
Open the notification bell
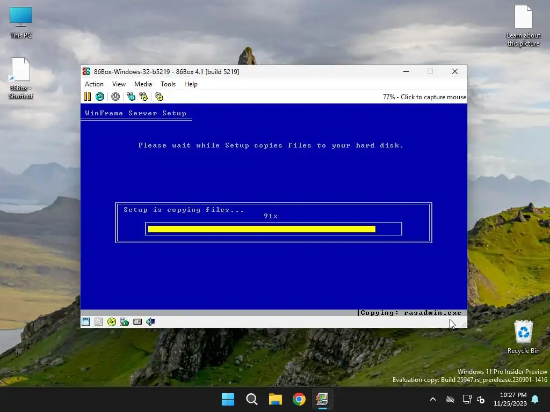tap(535, 399)
